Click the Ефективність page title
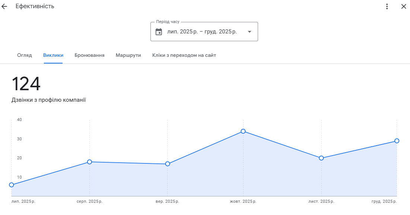The image size is (410, 215). click(35, 6)
